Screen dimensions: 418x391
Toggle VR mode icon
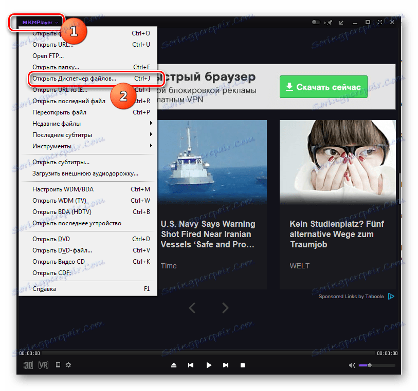tap(44, 365)
